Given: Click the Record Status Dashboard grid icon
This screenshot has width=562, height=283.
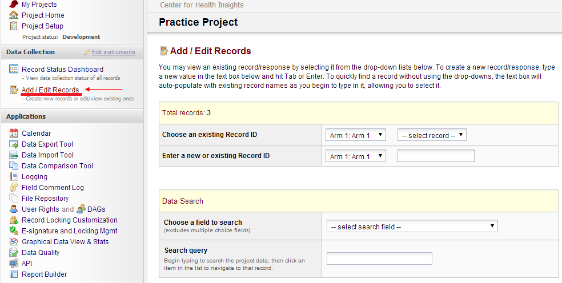Looking at the screenshot, I should (14, 70).
